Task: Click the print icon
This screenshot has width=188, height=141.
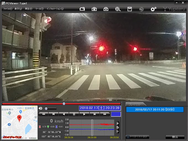Action: 106,9
